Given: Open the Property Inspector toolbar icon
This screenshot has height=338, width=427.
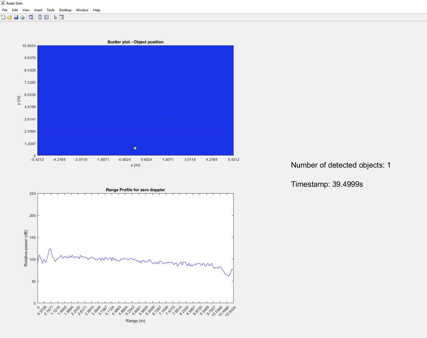Looking at the screenshot, I should [x=62, y=17].
